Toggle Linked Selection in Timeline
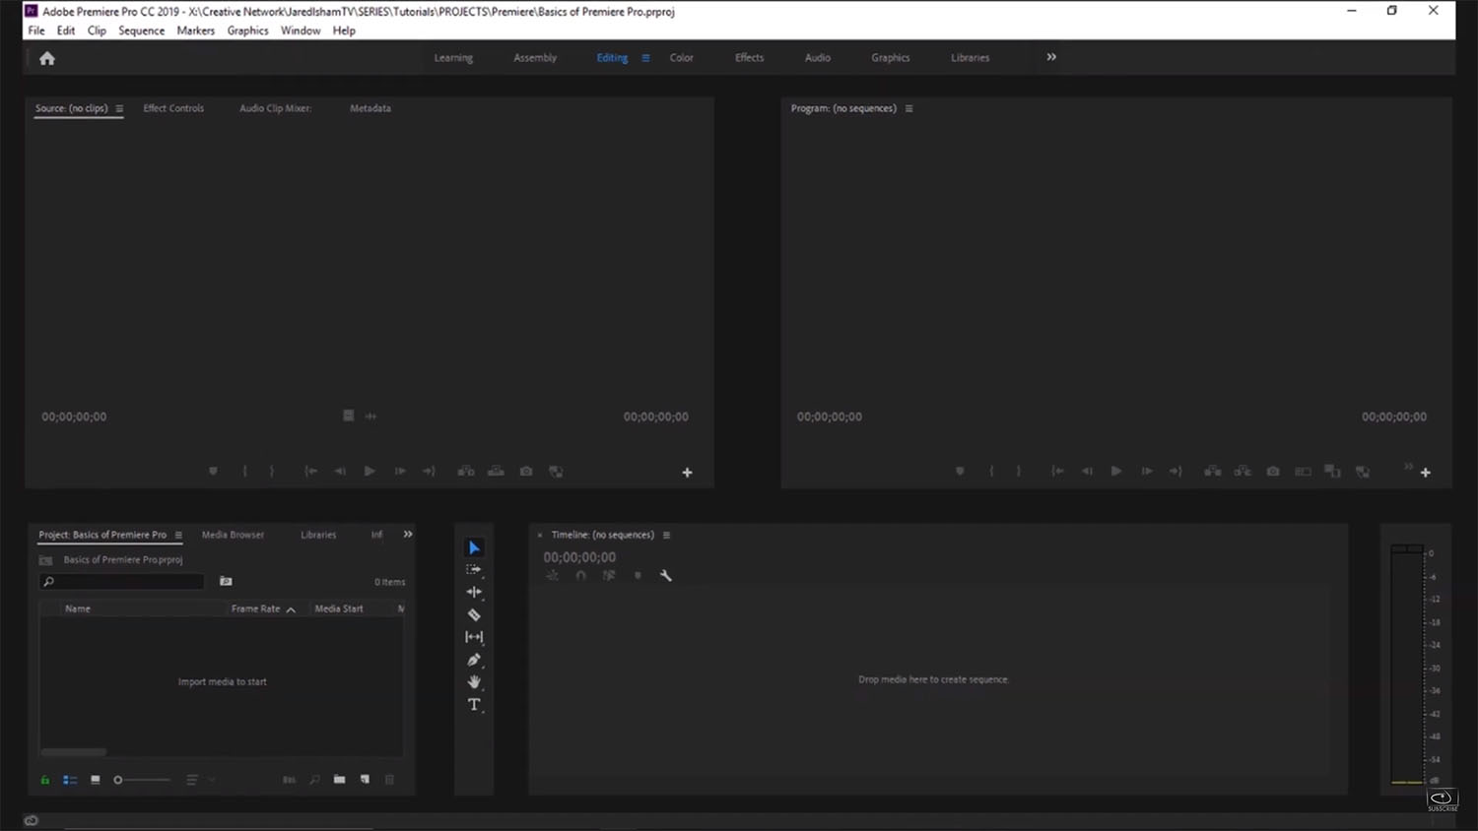 pyautogui.click(x=609, y=575)
